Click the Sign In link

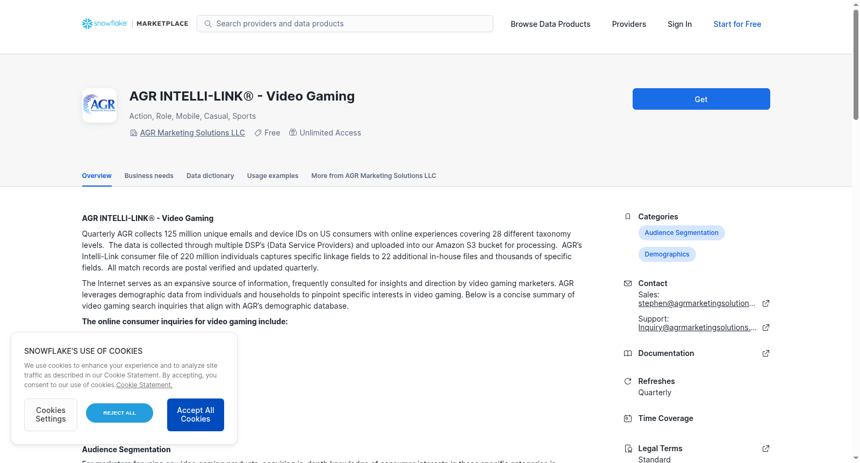[x=679, y=24]
